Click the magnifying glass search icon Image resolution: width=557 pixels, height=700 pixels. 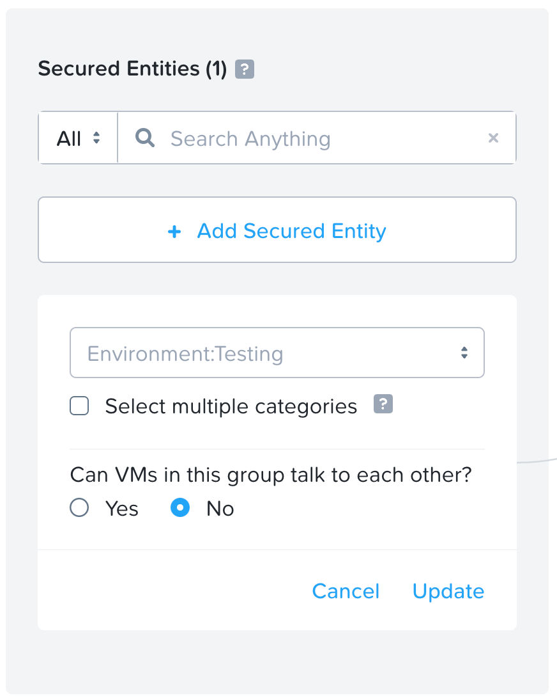click(144, 138)
